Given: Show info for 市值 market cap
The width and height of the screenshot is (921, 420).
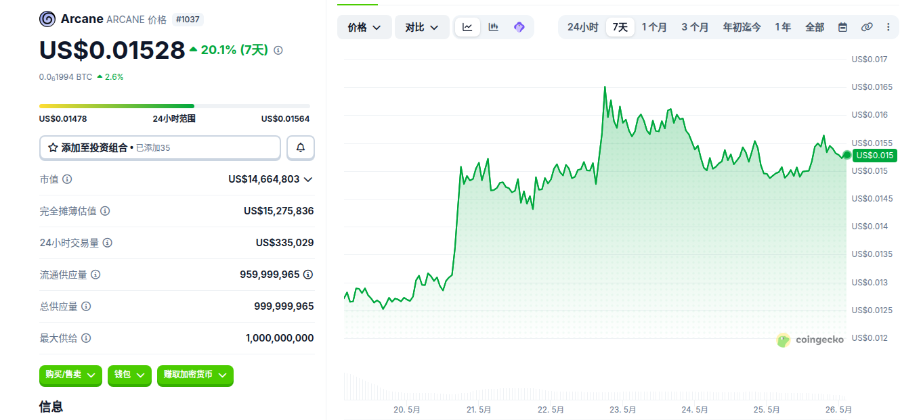Looking at the screenshot, I should (x=67, y=179).
